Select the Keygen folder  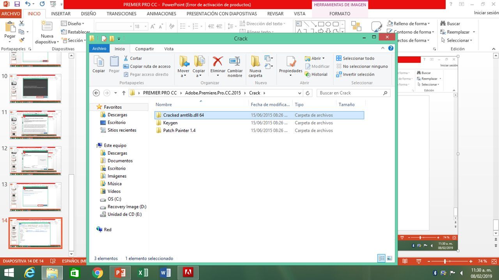[x=259, y=123]
